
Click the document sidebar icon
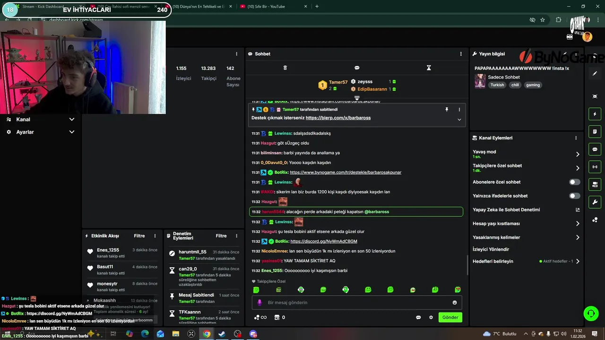point(595,131)
